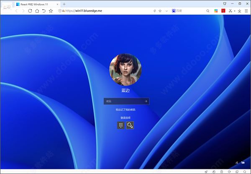This screenshot has width=251, height=174.
Task: Open the browser hamburger menu
Action: tap(246, 11)
